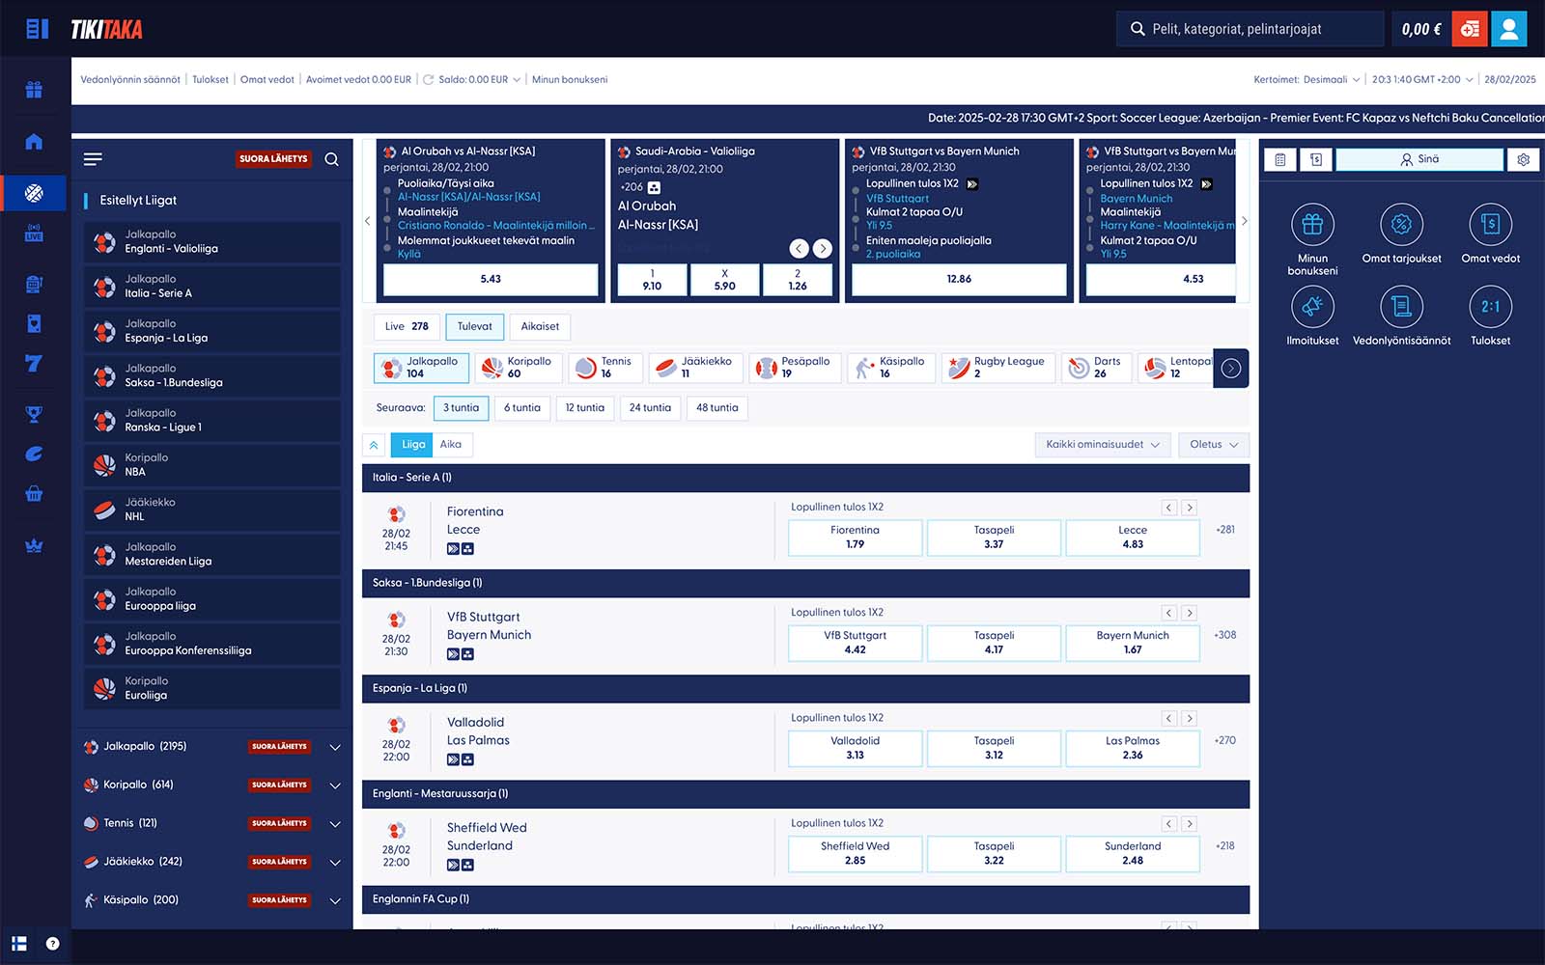The width and height of the screenshot is (1545, 965).
Task: Toggle grouping by Liiga
Action: [413, 445]
